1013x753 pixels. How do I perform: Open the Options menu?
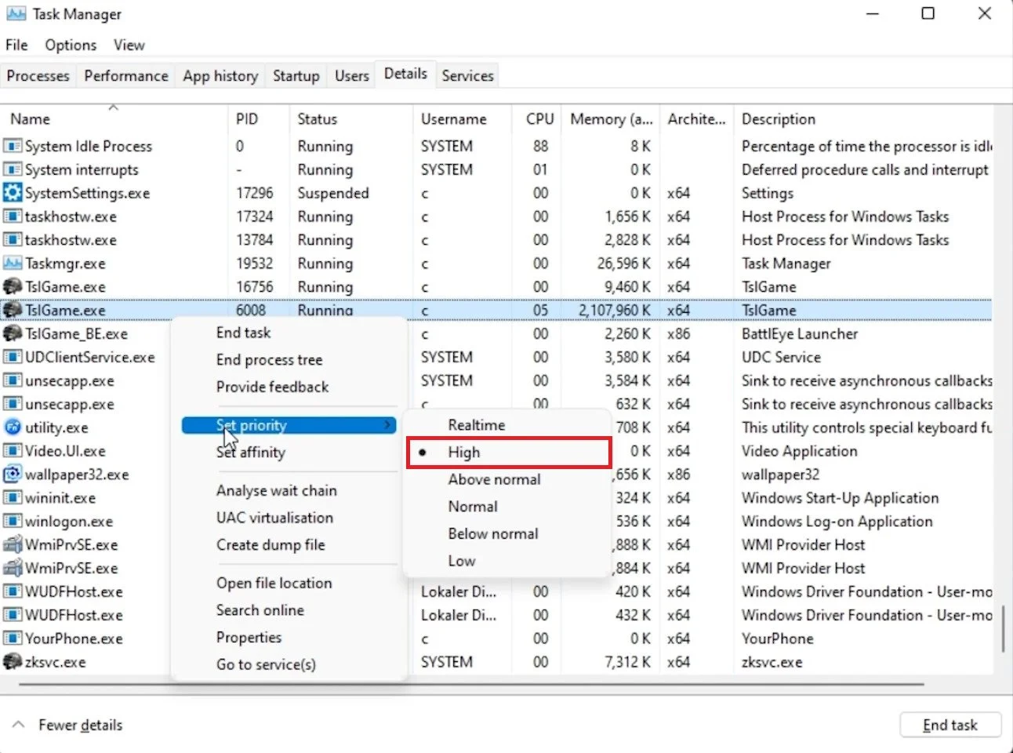click(x=71, y=45)
